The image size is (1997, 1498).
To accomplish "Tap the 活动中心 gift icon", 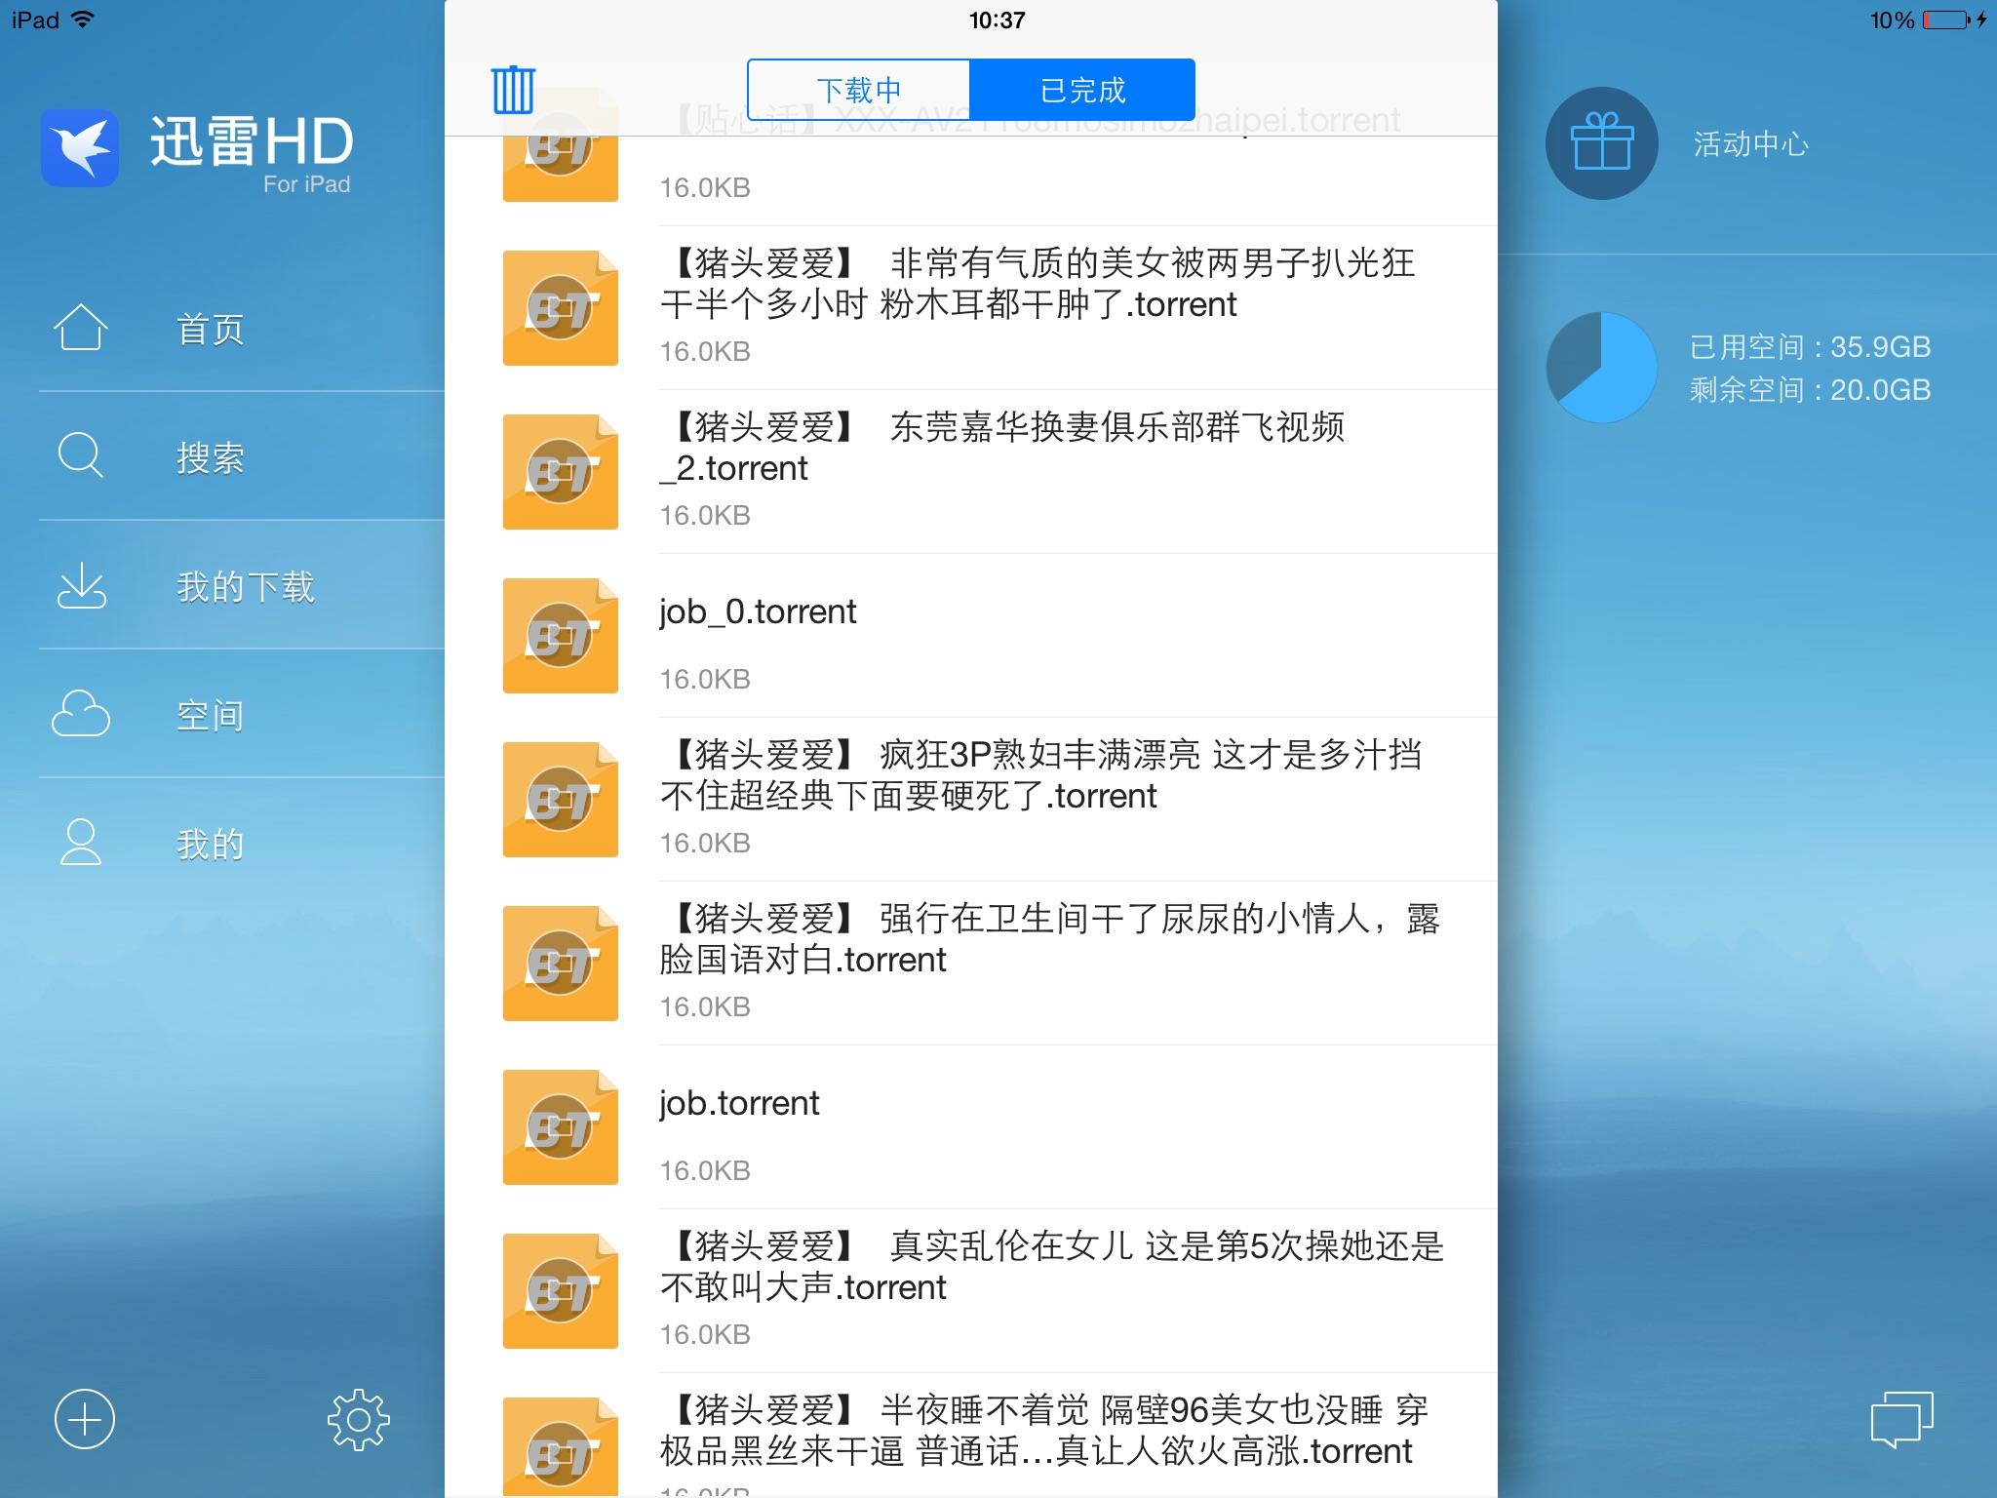I will 1601,144.
